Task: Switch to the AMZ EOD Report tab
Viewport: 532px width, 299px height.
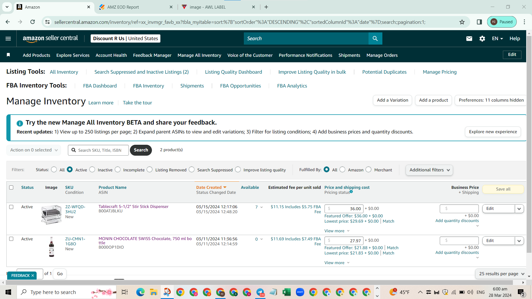Action: (x=135, y=7)
